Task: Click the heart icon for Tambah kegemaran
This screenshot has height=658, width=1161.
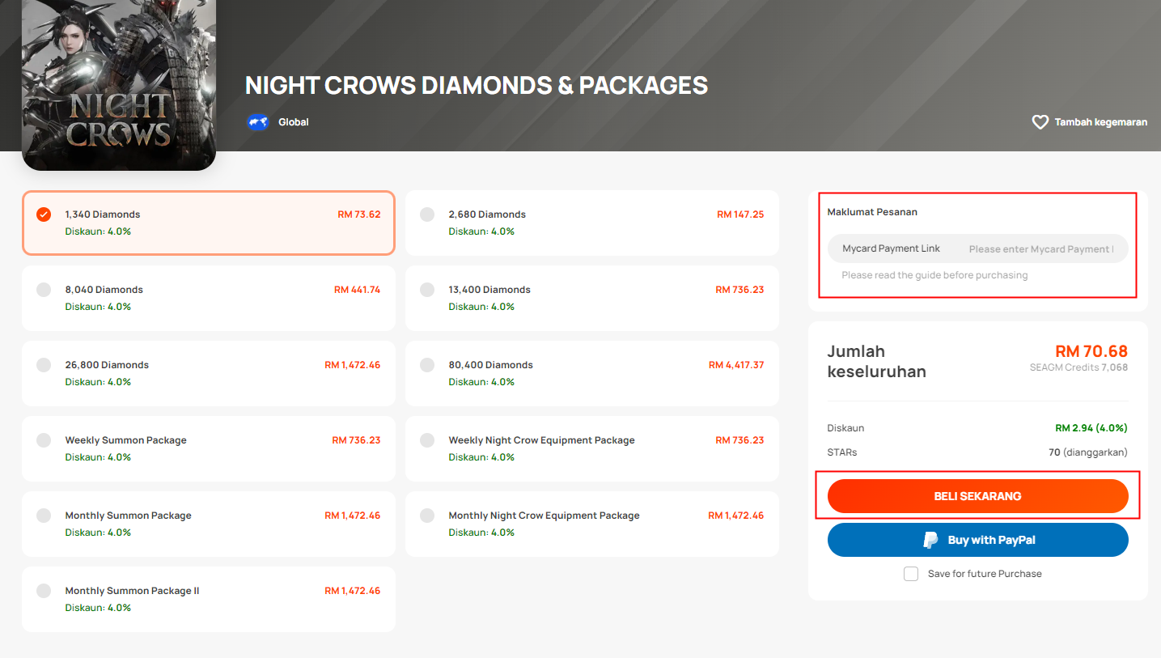Action: (1040, 122)
